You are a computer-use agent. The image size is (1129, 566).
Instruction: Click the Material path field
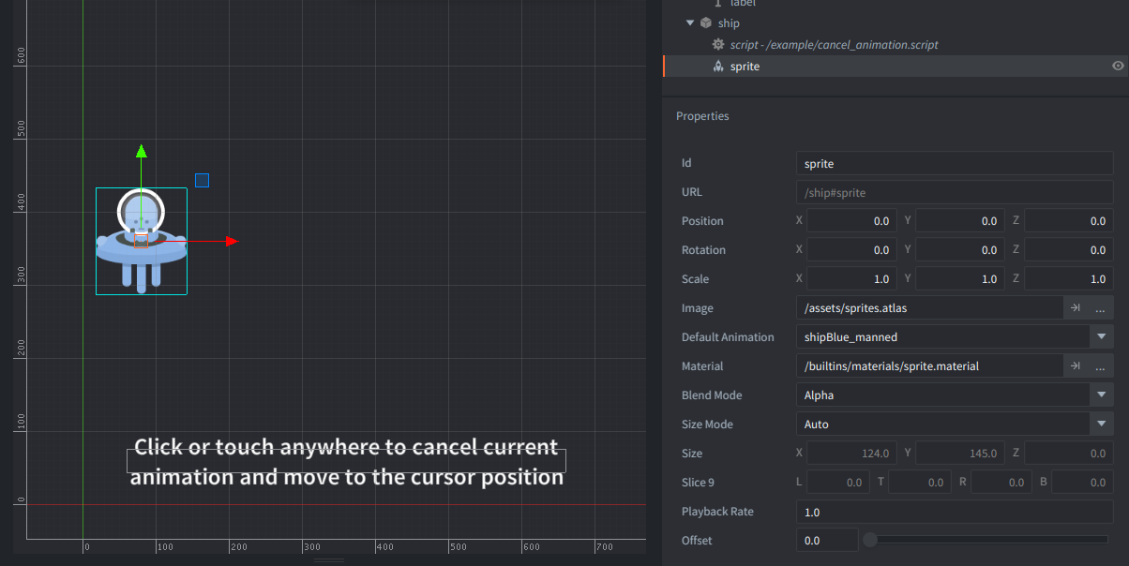click(x=929, y=366)
